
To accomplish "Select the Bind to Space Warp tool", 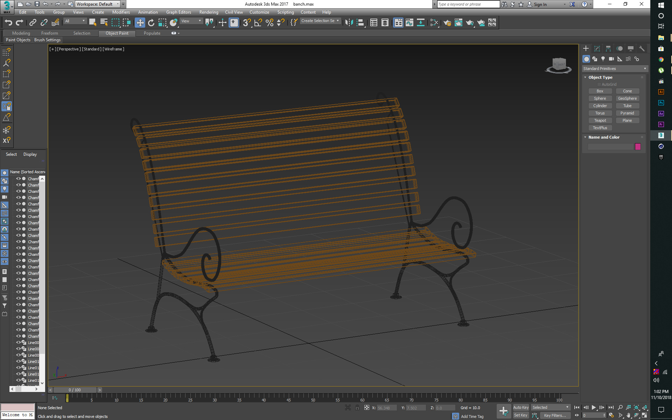I will point(55,23).
